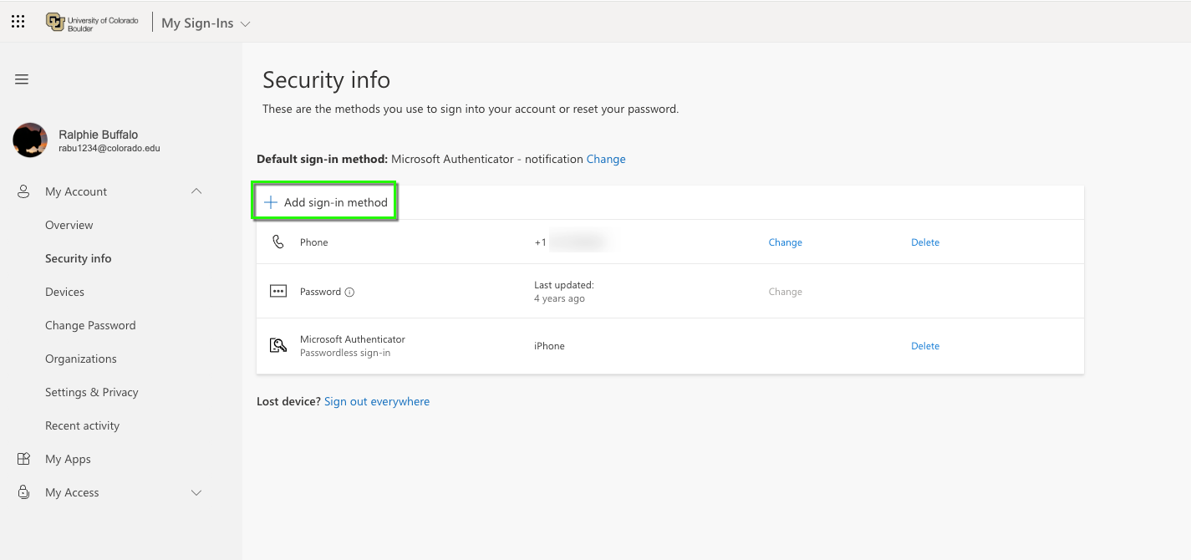Click Add sign-in method button
This screenshot has height=560, width=1191.
pyautogui.click(x=326, y=202)
